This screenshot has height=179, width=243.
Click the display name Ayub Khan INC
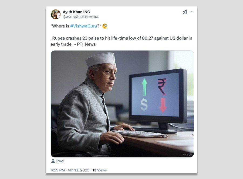tap(76, 12)
